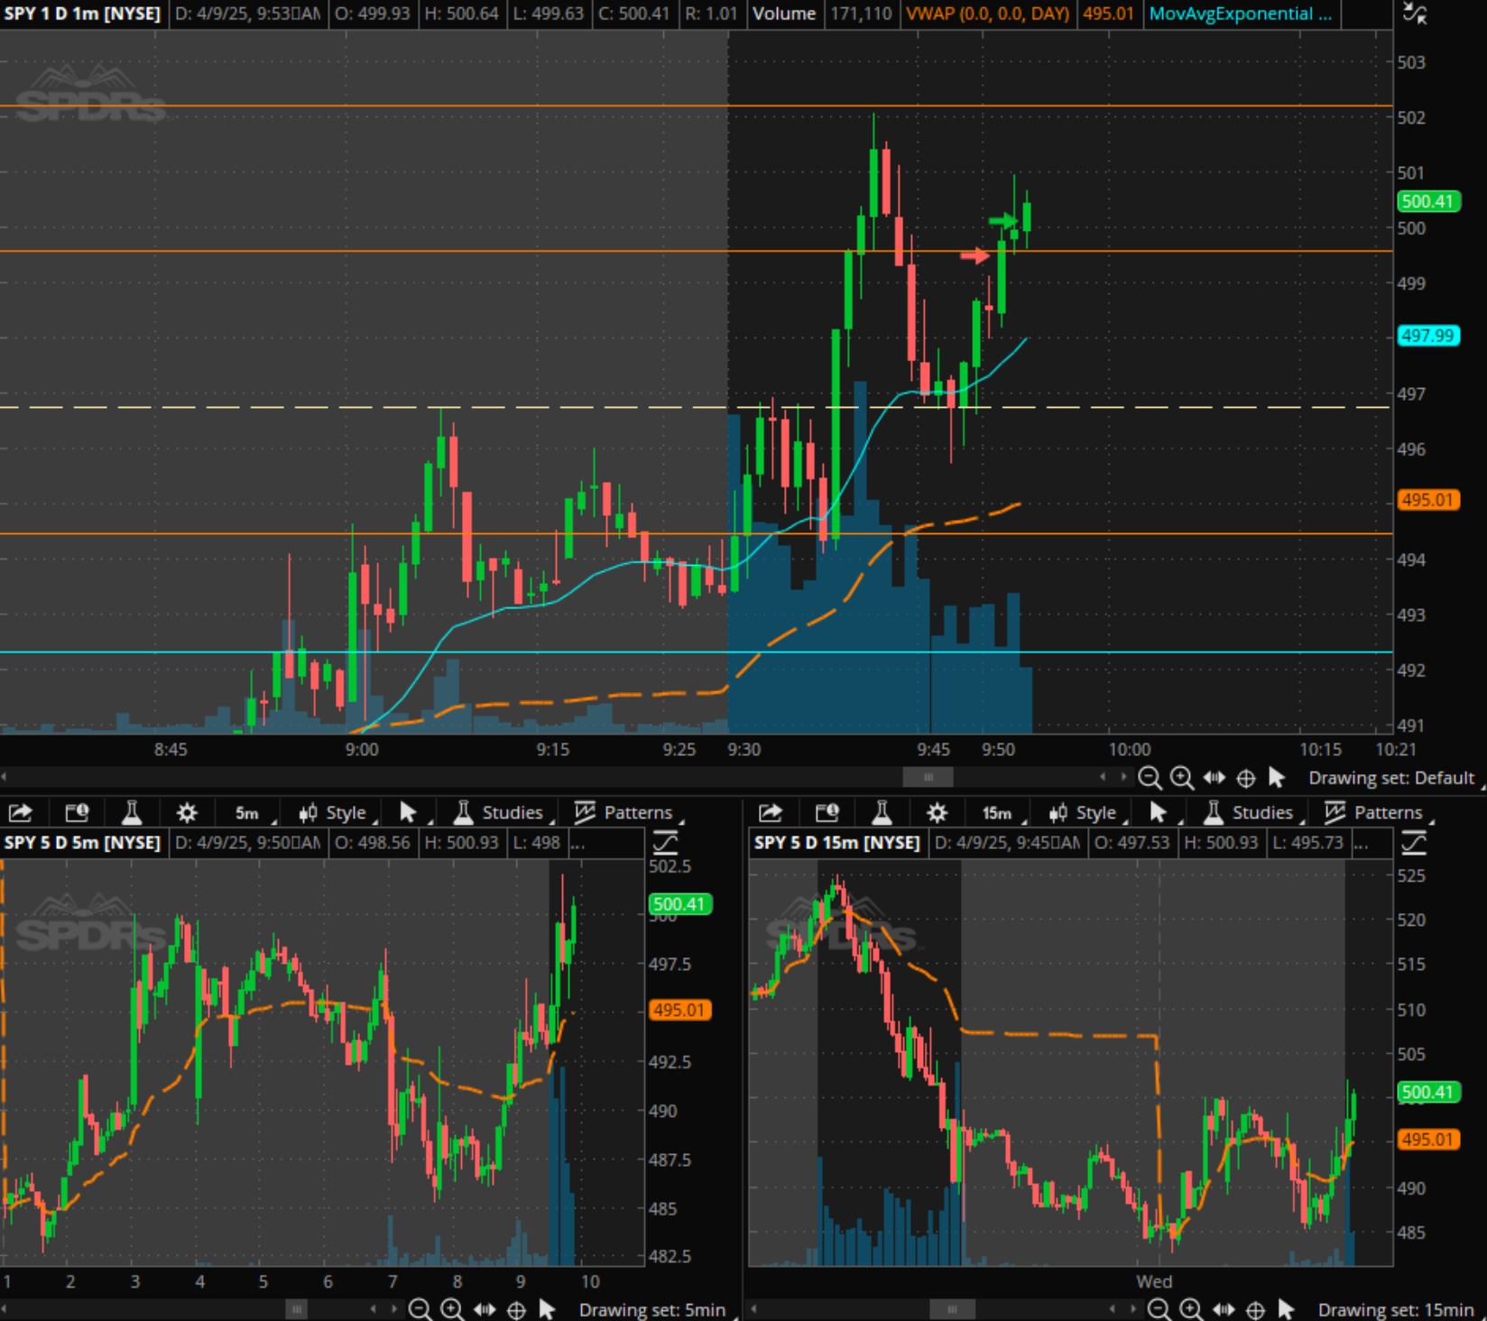Viewport: 1487px width, 1321px height.
Task: Click the horizontal scrollbar thumb under the 1m chart
Action: (x=928, y=778)
